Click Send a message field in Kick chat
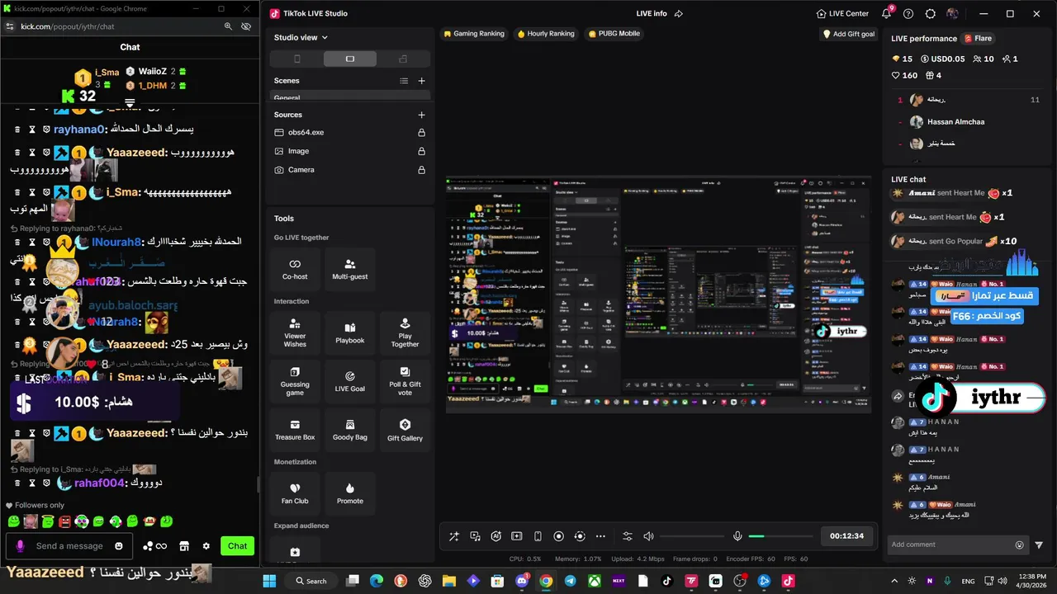The height and width of the screenshot is (594, 1057). pyautogui.click(x=69, y=546)
